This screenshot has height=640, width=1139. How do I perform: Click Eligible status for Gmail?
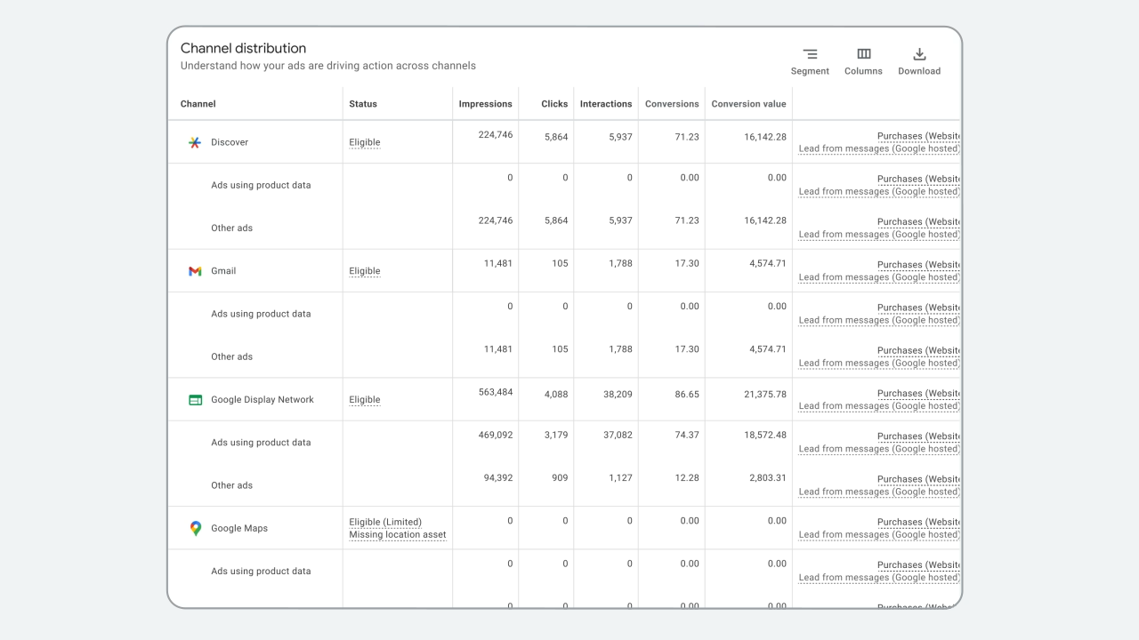(364, 271)
